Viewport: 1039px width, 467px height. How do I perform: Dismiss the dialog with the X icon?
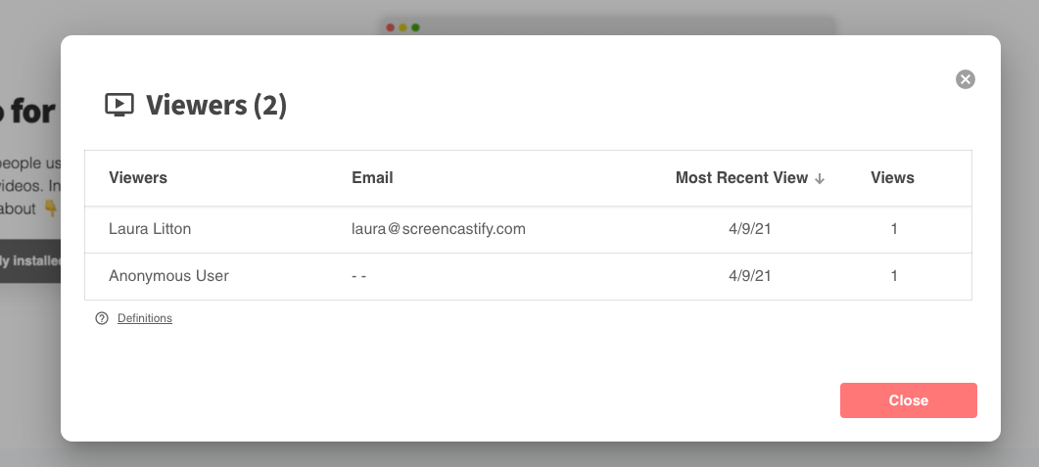pyautogui.click(x=966, y=79)
